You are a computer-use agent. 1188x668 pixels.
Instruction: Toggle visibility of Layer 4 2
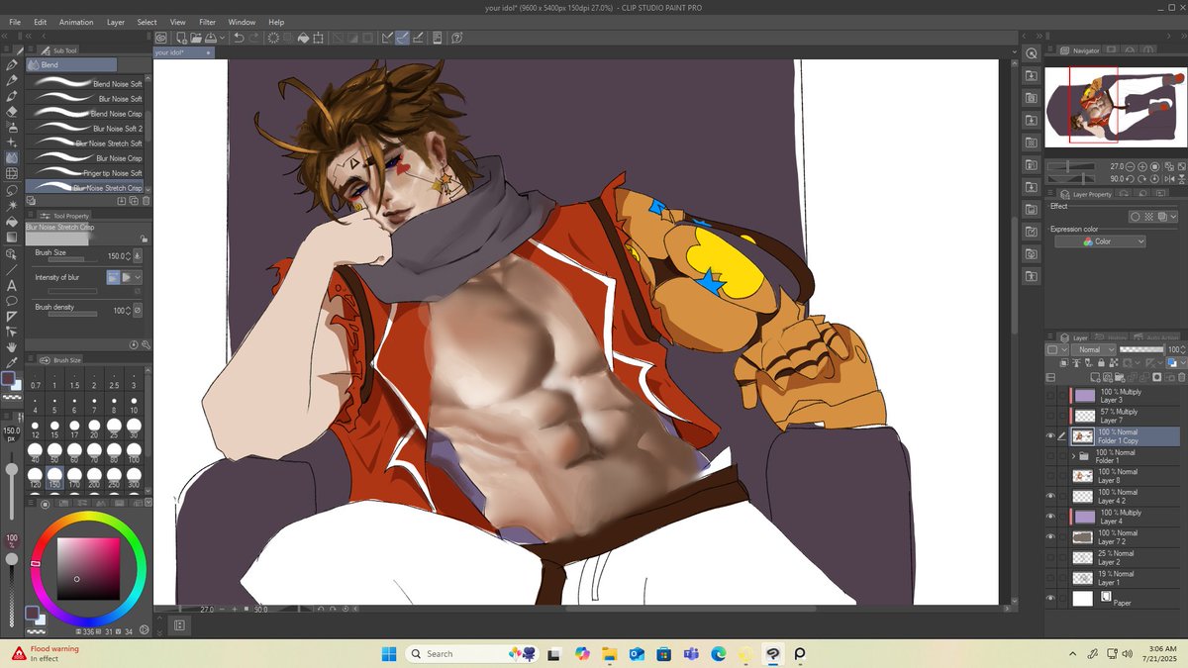pos(1050,496)
